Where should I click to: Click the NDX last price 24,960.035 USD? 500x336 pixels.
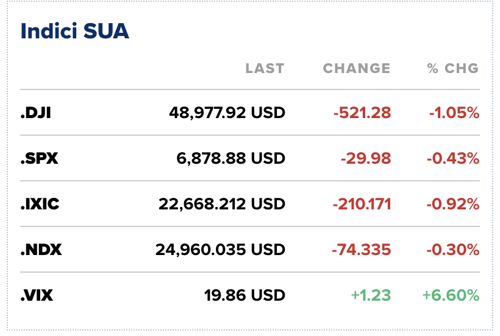point(220,250)
